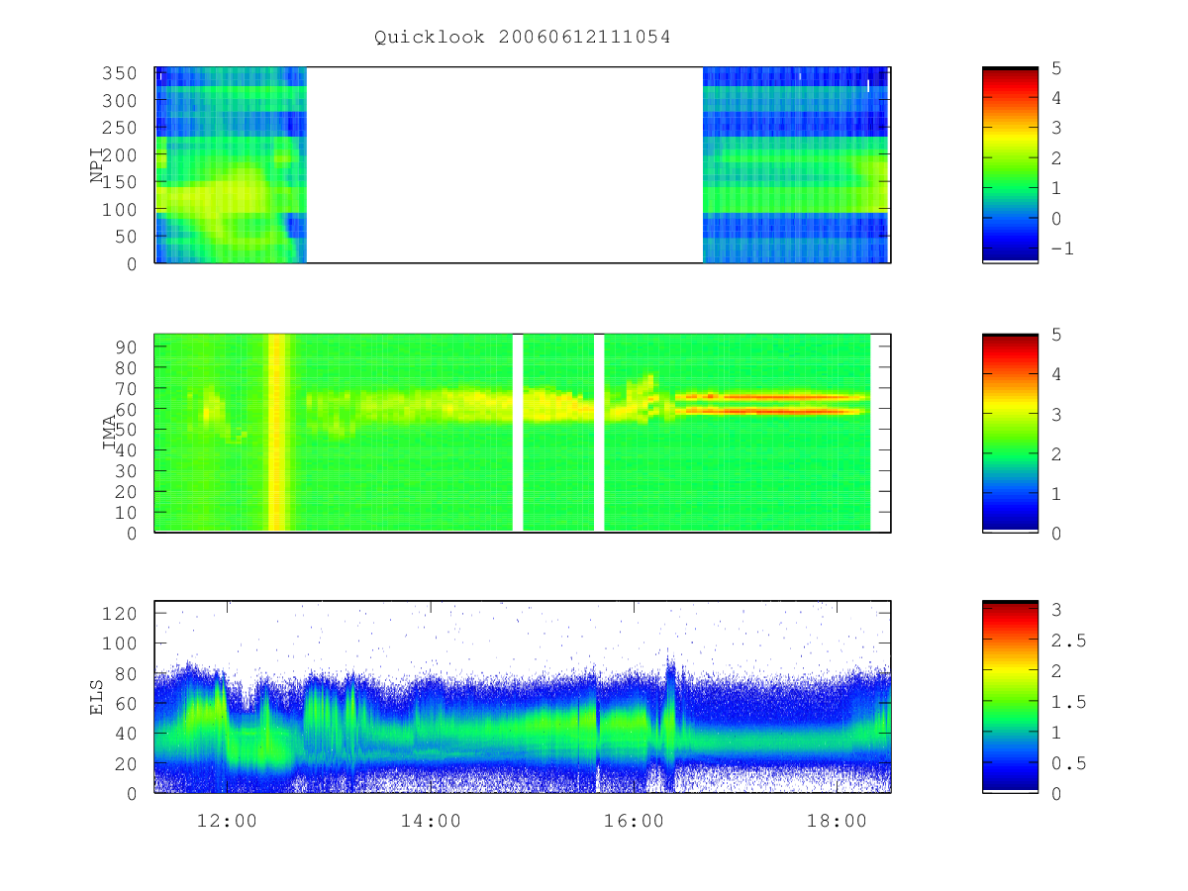Click the IMA panel color scale bar
1188x891 pixels.
pyautogui.click(x=1010, y=433)
